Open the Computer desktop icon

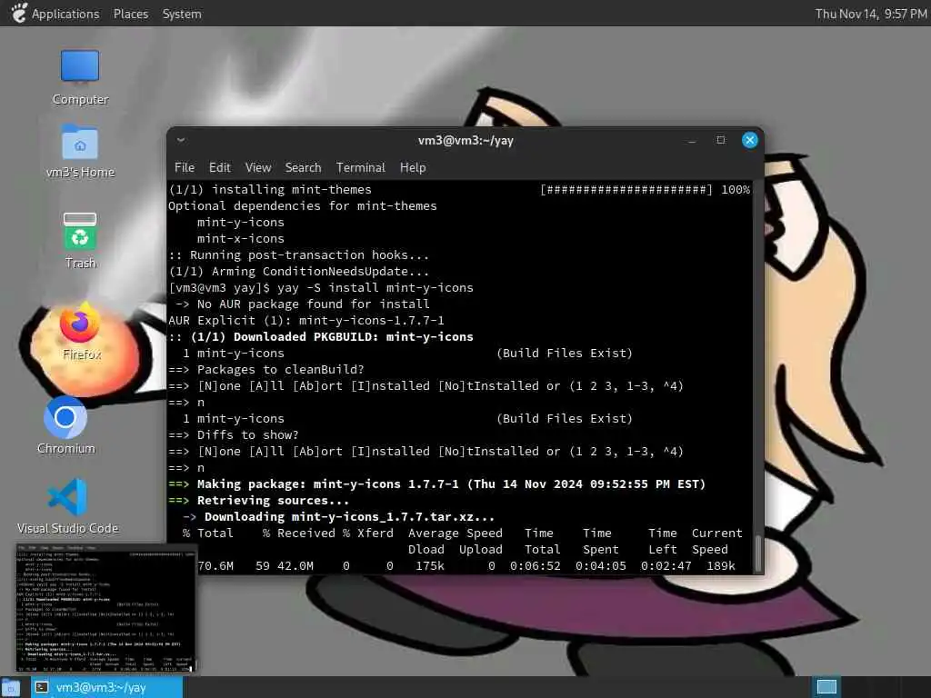click(80, 78)
